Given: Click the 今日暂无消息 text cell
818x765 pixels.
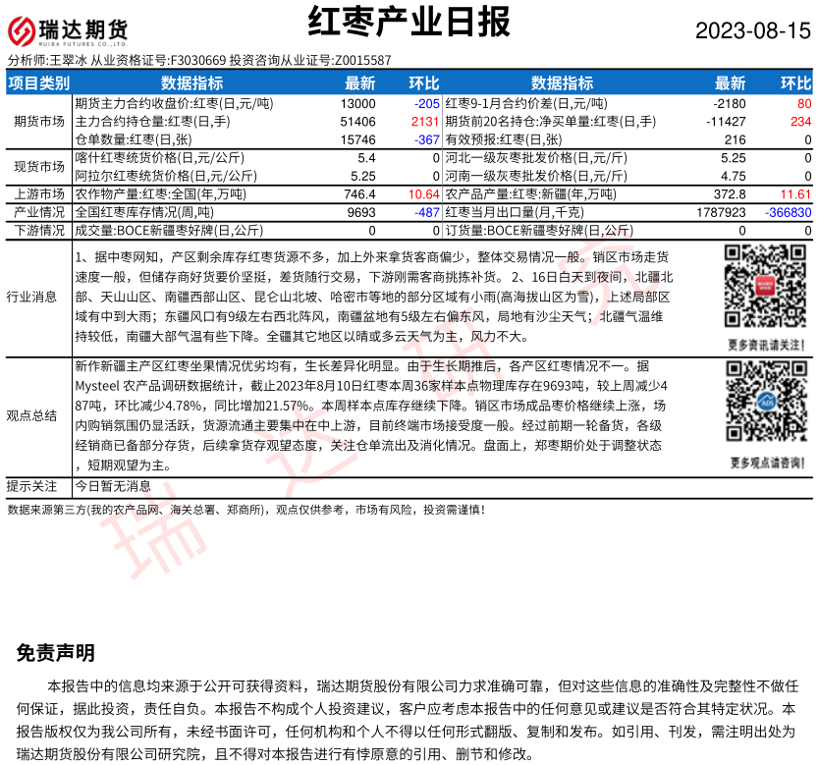Looking at the screenshot, I should [x=113, y=486].
